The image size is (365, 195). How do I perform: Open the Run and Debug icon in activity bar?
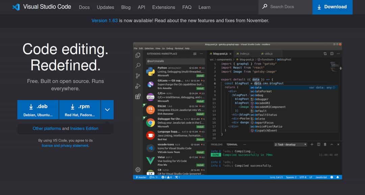coord(138,86)
